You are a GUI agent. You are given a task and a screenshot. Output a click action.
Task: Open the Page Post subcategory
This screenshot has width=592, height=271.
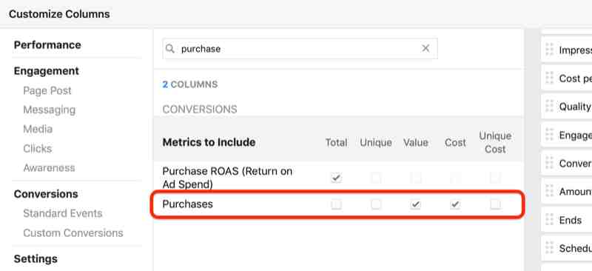tap(47, 91)
